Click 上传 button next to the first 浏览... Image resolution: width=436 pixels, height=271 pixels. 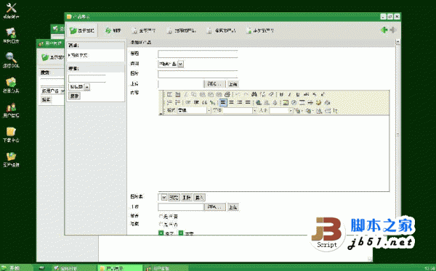click(x=233, y=84)
